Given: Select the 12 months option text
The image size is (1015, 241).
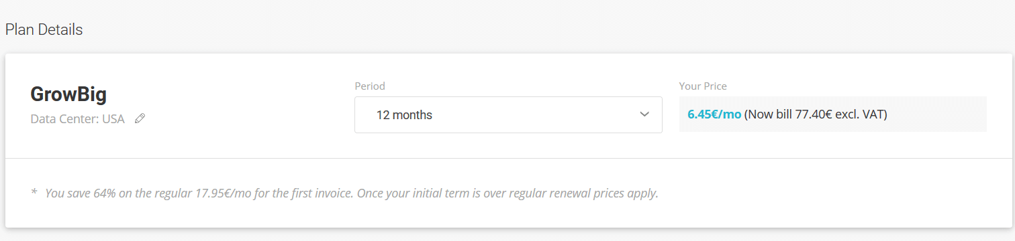Looking at the screenshot, I should (x=404, y=115).
